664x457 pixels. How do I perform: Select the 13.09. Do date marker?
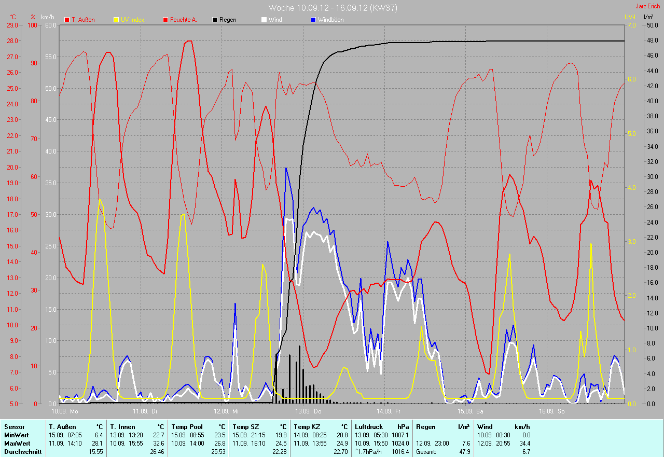point(308,411)
